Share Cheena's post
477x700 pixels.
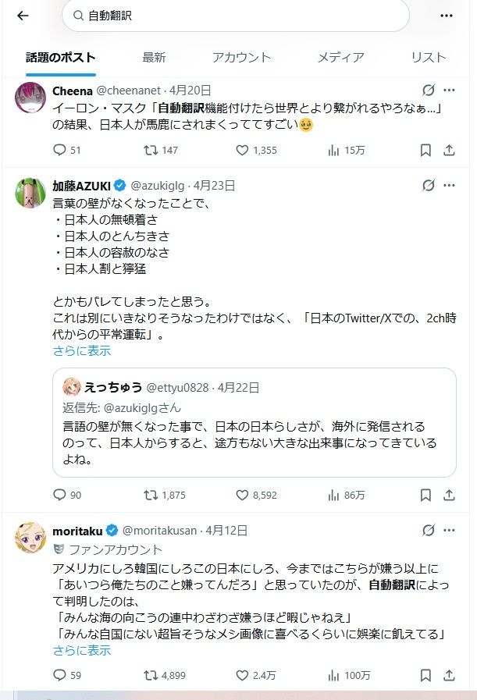click(449, 150)
